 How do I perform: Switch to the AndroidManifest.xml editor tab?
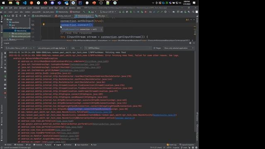(x=42, y=16)
